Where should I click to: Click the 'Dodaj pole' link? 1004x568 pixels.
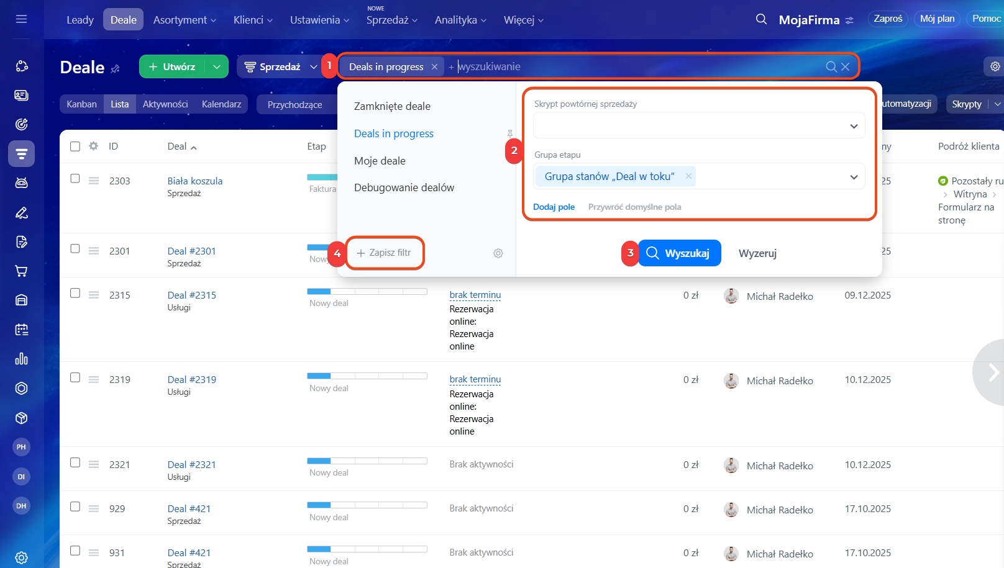(554, 207)
